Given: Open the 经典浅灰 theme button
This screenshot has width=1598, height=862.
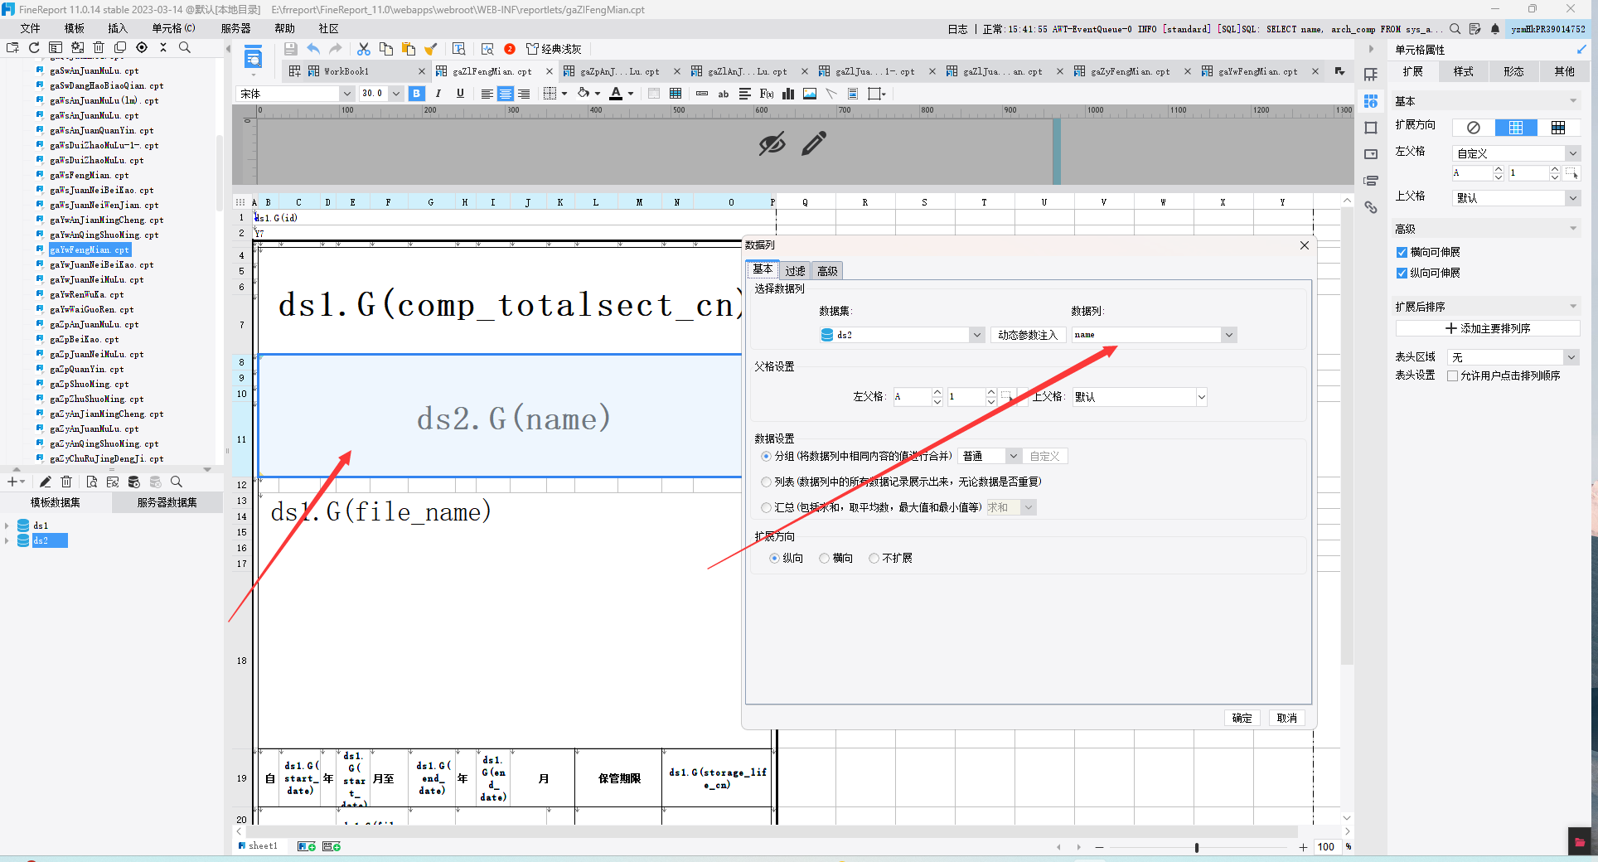Looking at the screenshot, I should (x=554, y=49).
